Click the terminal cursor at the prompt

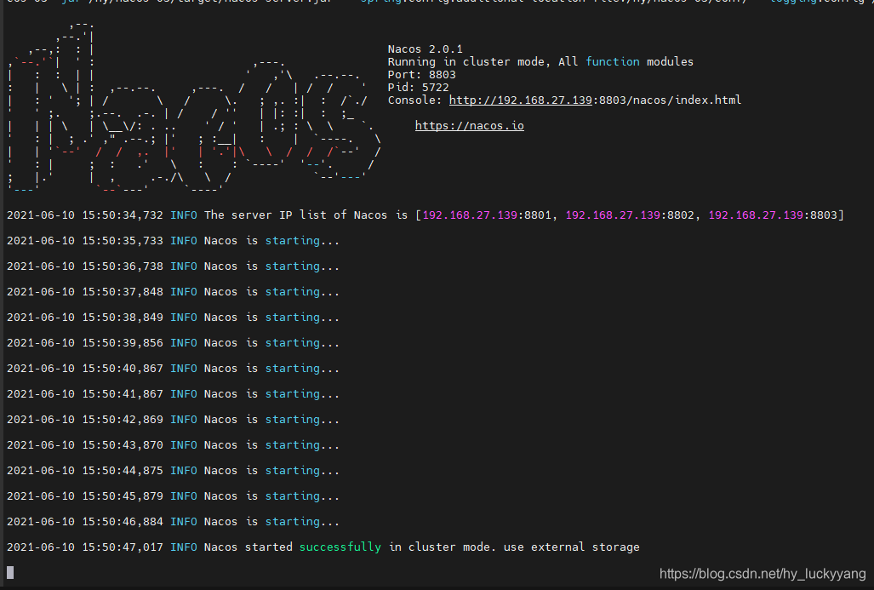(x=10, y=573)
